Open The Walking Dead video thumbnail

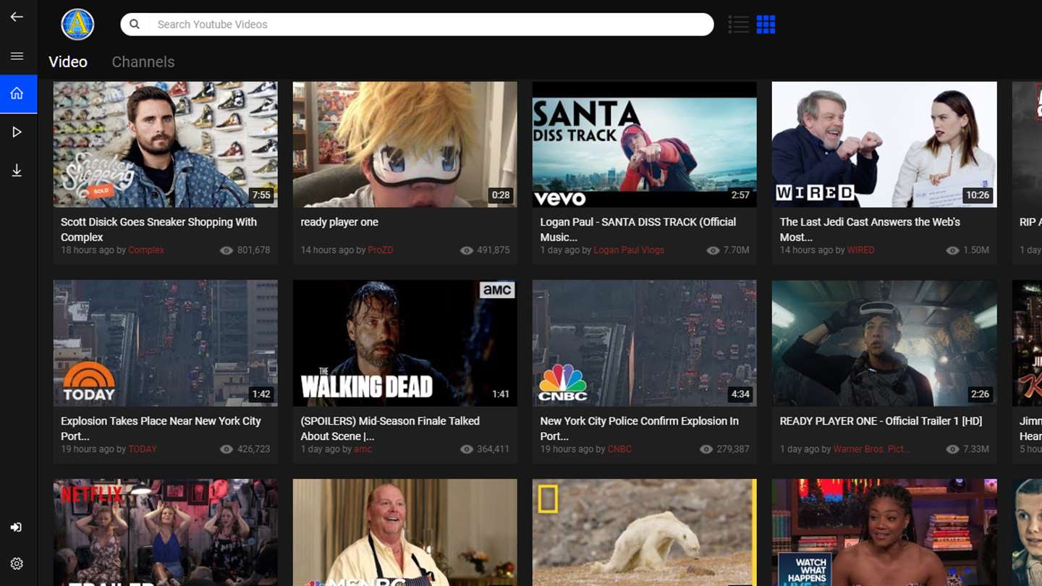405,343
